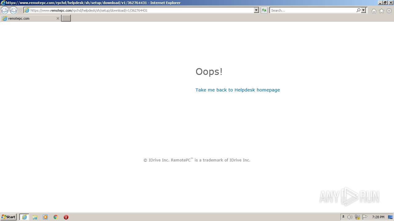Image resolution: width=394 pixels, height=221 pixels.
Task: Minimize the Internet Explorer window
Action: 380,3
